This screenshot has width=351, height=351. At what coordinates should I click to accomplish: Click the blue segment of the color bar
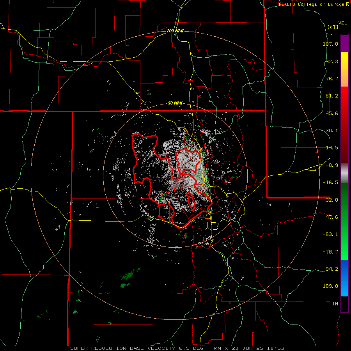(344, 278)
